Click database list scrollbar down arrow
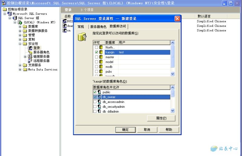Viewport: 242px width, 156px height. point(173,74)
